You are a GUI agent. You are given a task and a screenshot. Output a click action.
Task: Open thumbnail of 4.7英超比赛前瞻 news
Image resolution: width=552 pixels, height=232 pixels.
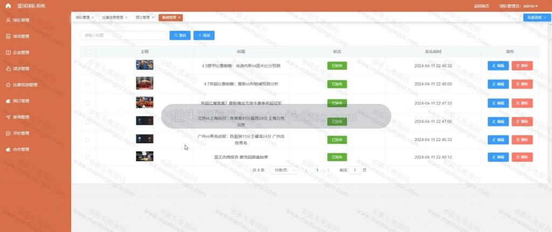[x=144, y=83]
